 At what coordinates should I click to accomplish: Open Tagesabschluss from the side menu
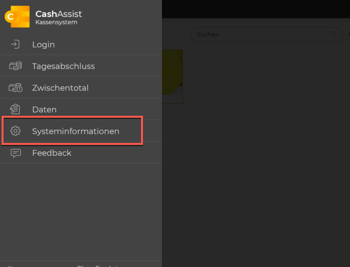pos(80,66)
